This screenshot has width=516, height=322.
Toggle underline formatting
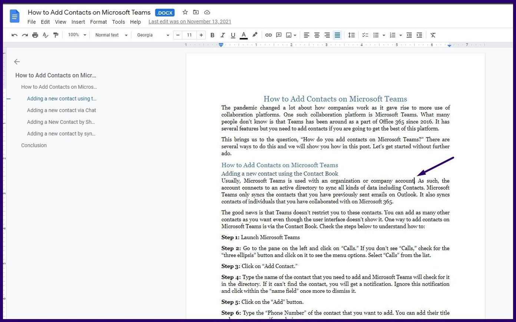pos(233,35)
